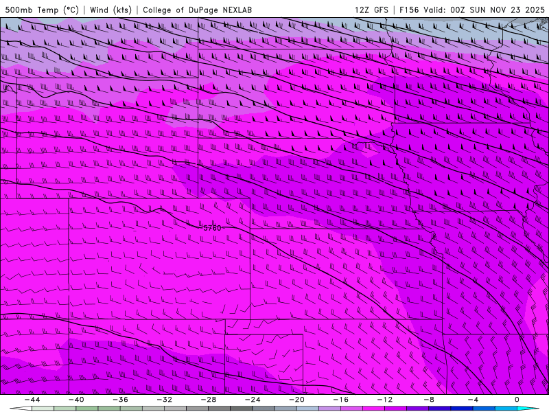Click the 'F156 Valid: 00Z SUN NOV 23 2025' text
The width and height of the screenshot is (549, 412).
[472, 10]
